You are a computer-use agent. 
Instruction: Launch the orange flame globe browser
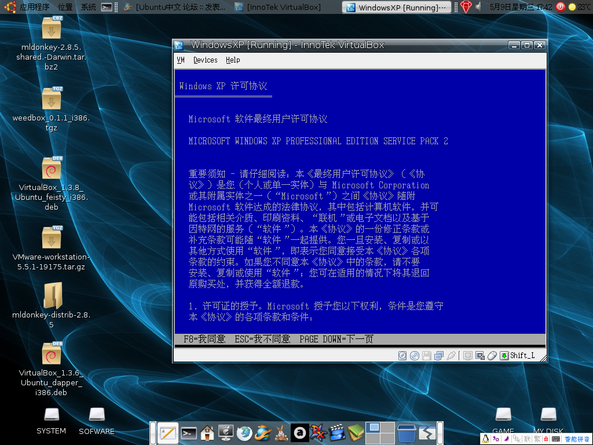[x=263, y=433]
